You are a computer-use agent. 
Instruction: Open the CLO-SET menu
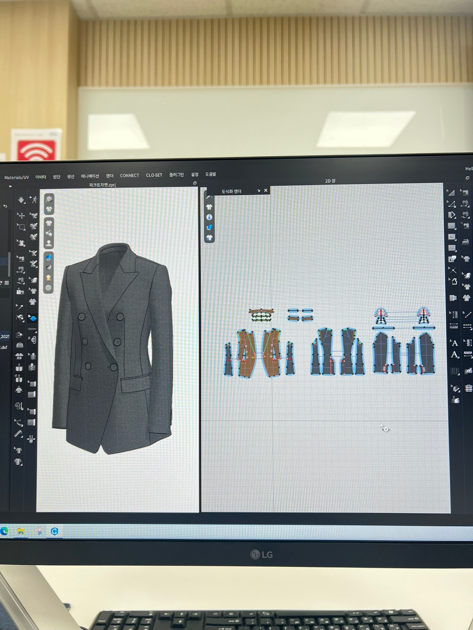click(x=154, y=175)
